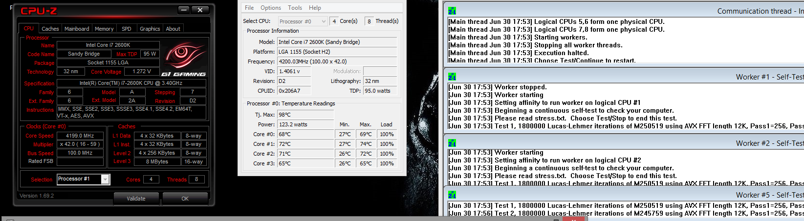Screen dimensions: 804x221
Task: Click the Cores count box in CPU-Z
Action: pos(151,179)
